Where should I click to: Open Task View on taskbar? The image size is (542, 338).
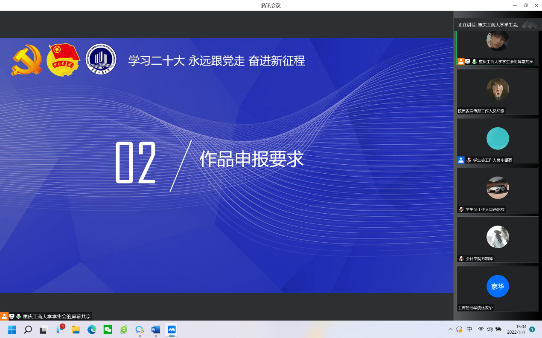click(x=44, y=329)
